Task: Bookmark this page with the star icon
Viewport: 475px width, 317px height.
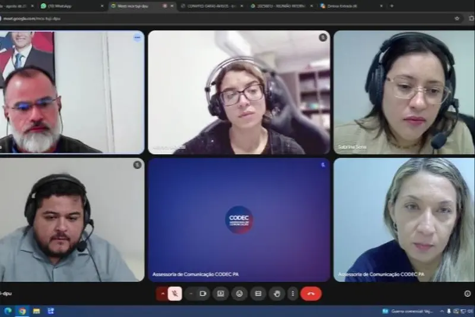Action: (457, 18)
